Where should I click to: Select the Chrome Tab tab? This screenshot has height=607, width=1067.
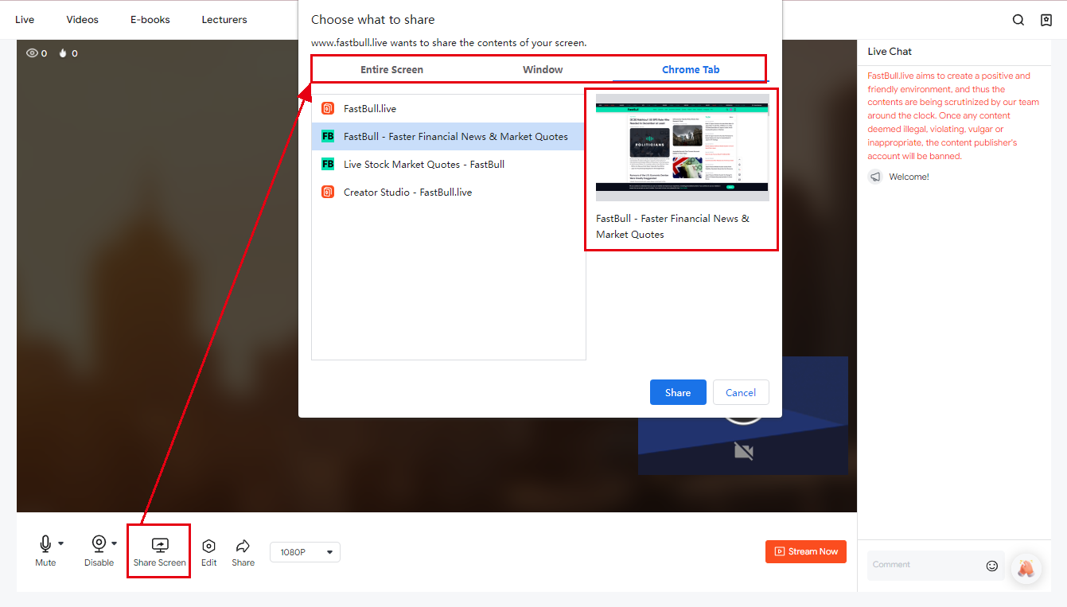pyautogui.click(x=691, y=69)
